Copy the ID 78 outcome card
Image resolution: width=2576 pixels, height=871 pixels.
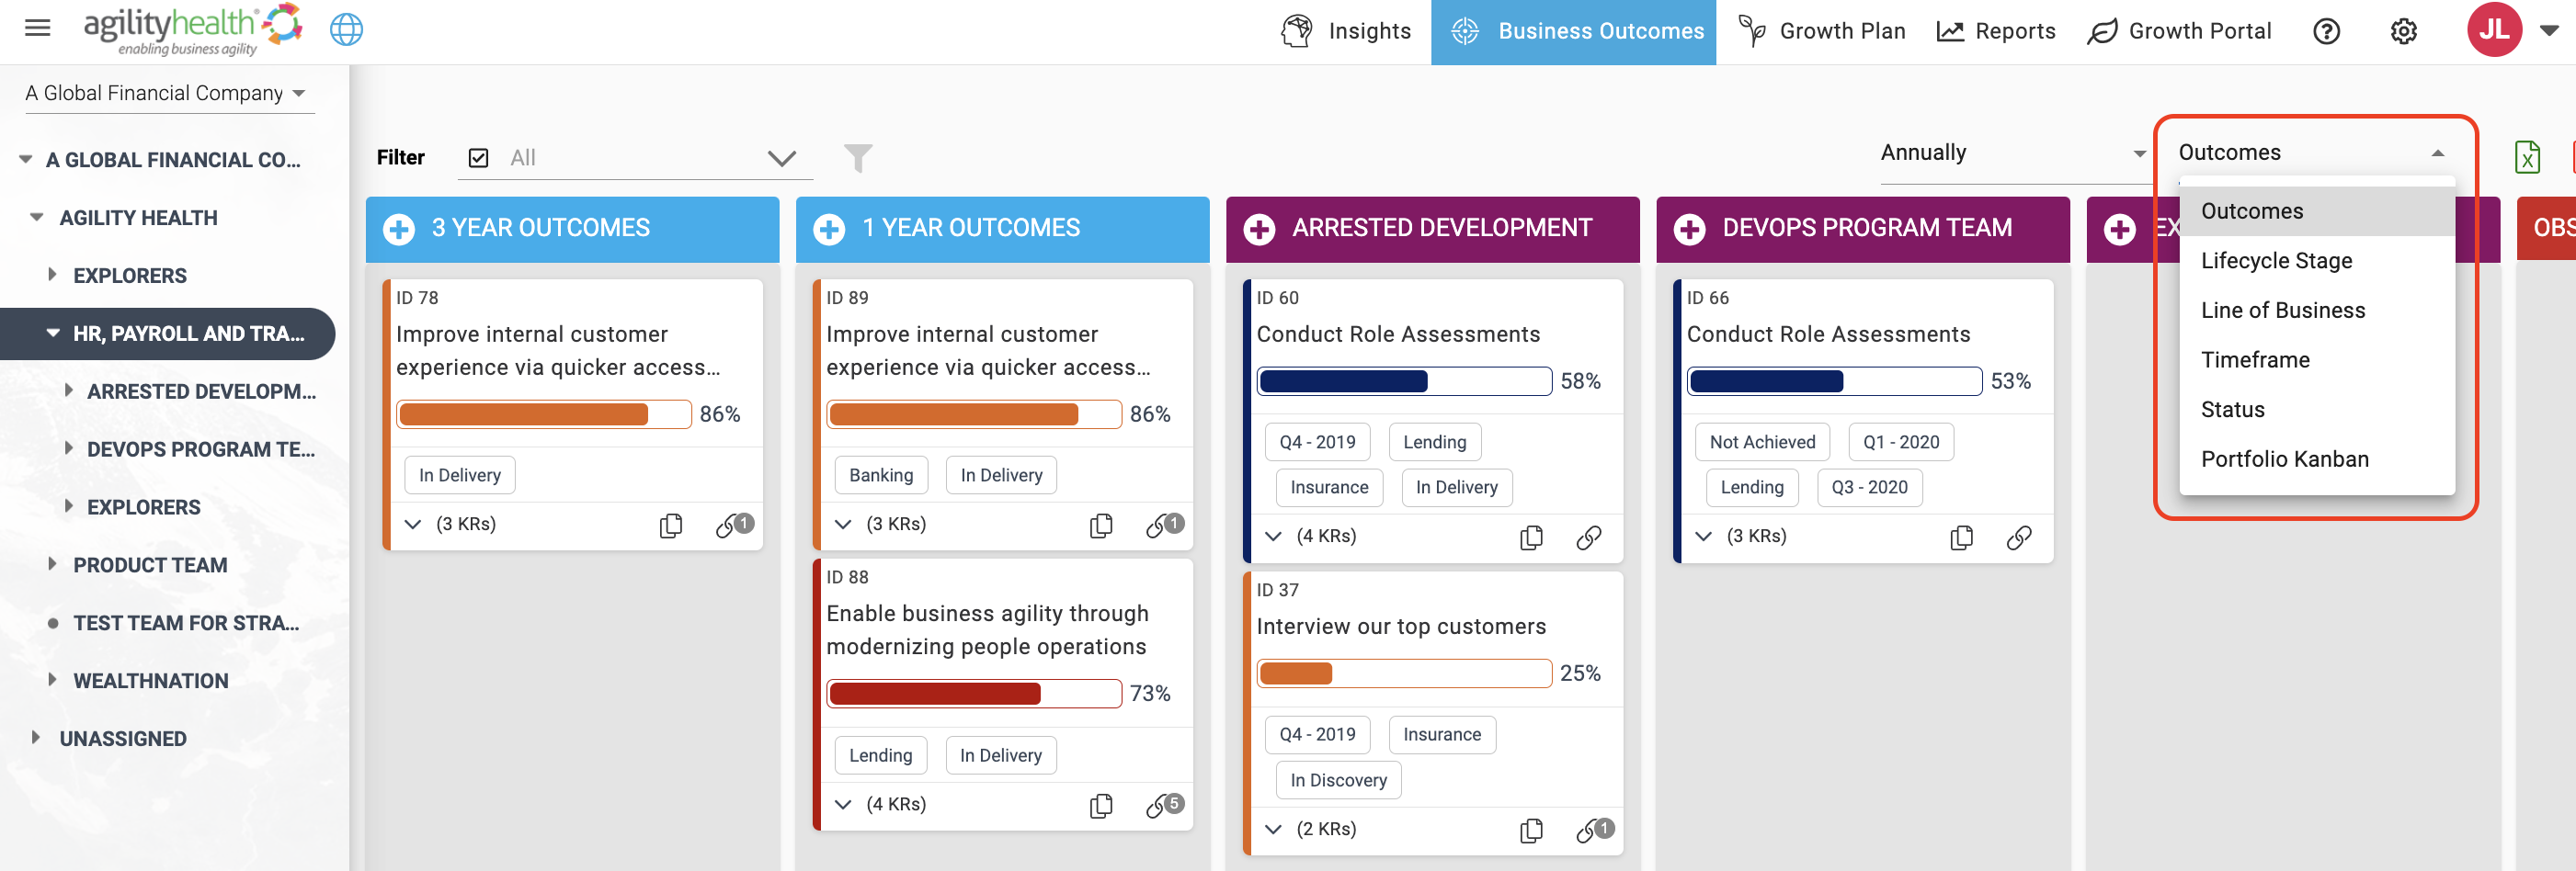point(671,525)
